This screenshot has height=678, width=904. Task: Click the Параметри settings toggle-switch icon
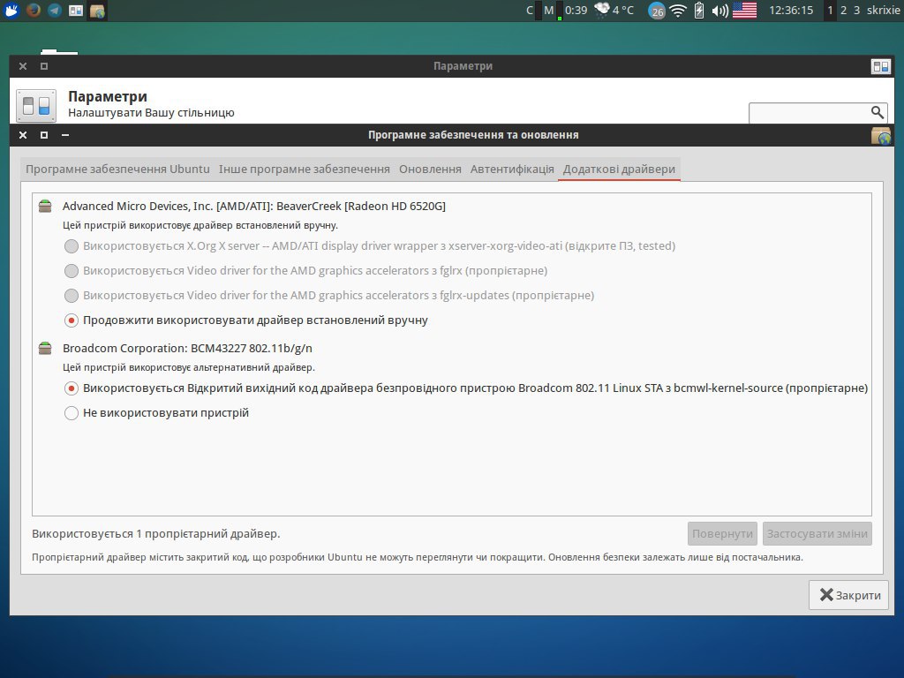[36, 106]
